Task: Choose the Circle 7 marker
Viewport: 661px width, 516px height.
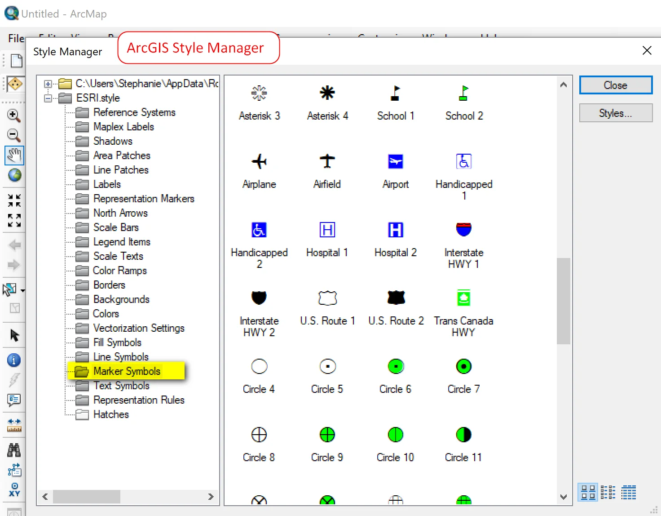Action: [x=464, y=366]
